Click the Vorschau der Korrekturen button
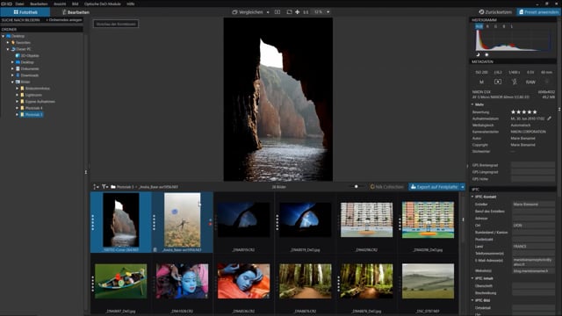The width and height of the screenshot is (562, 316). pyautogui.click(x=116, y=24)
